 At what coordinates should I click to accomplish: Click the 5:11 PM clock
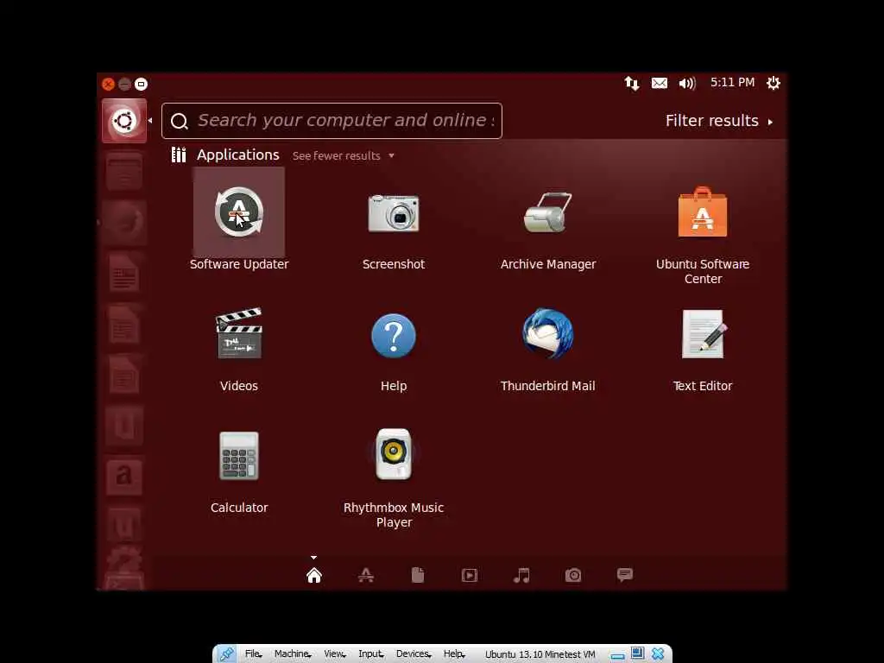pos(732,82)
